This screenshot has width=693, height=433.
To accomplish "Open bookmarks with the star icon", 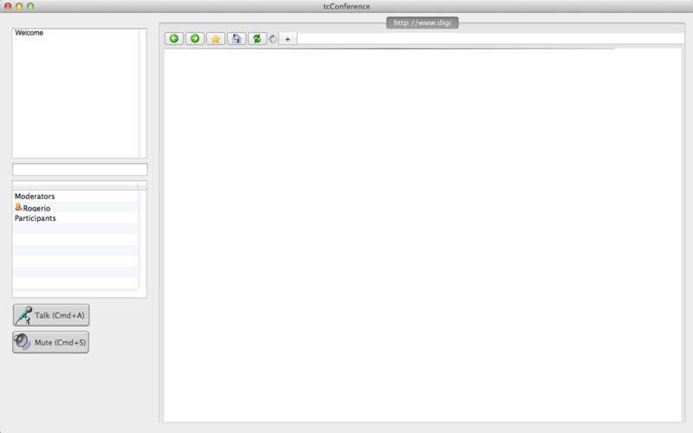I will pos(216,39).
